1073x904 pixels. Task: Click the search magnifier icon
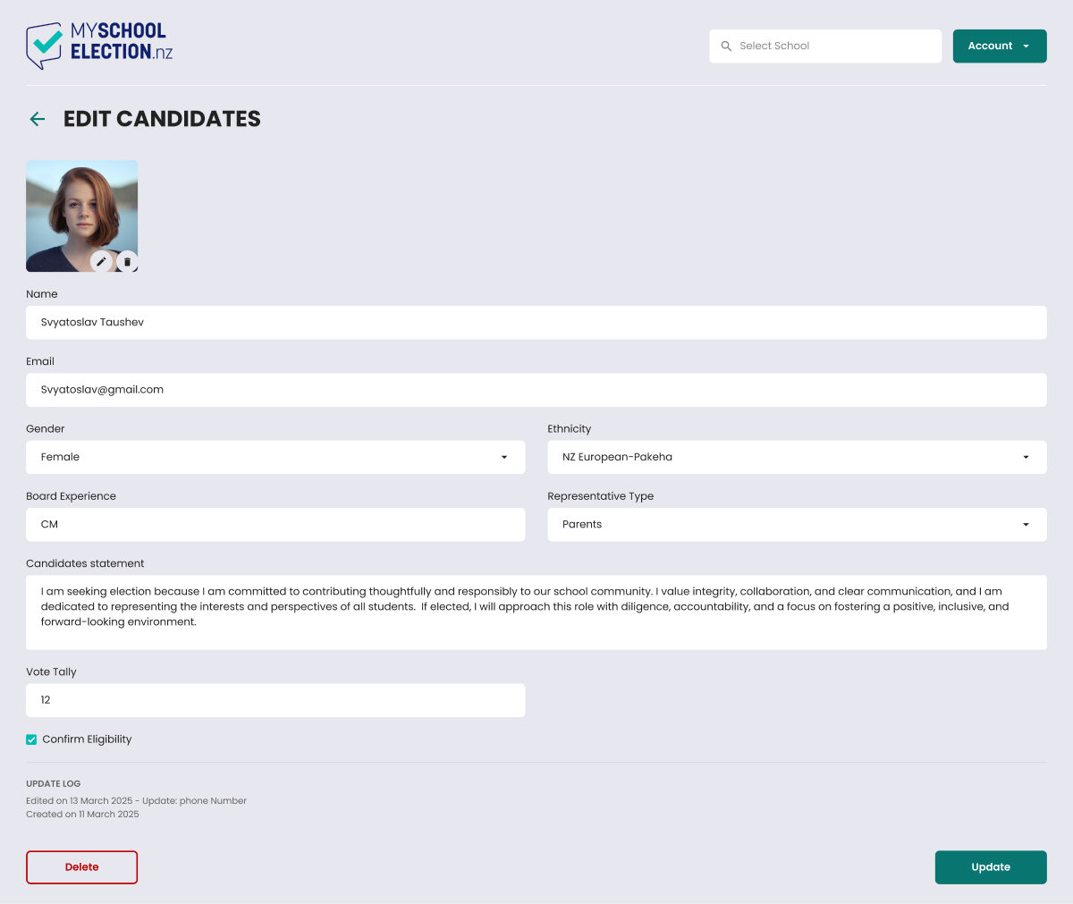[x=726, y=46]
